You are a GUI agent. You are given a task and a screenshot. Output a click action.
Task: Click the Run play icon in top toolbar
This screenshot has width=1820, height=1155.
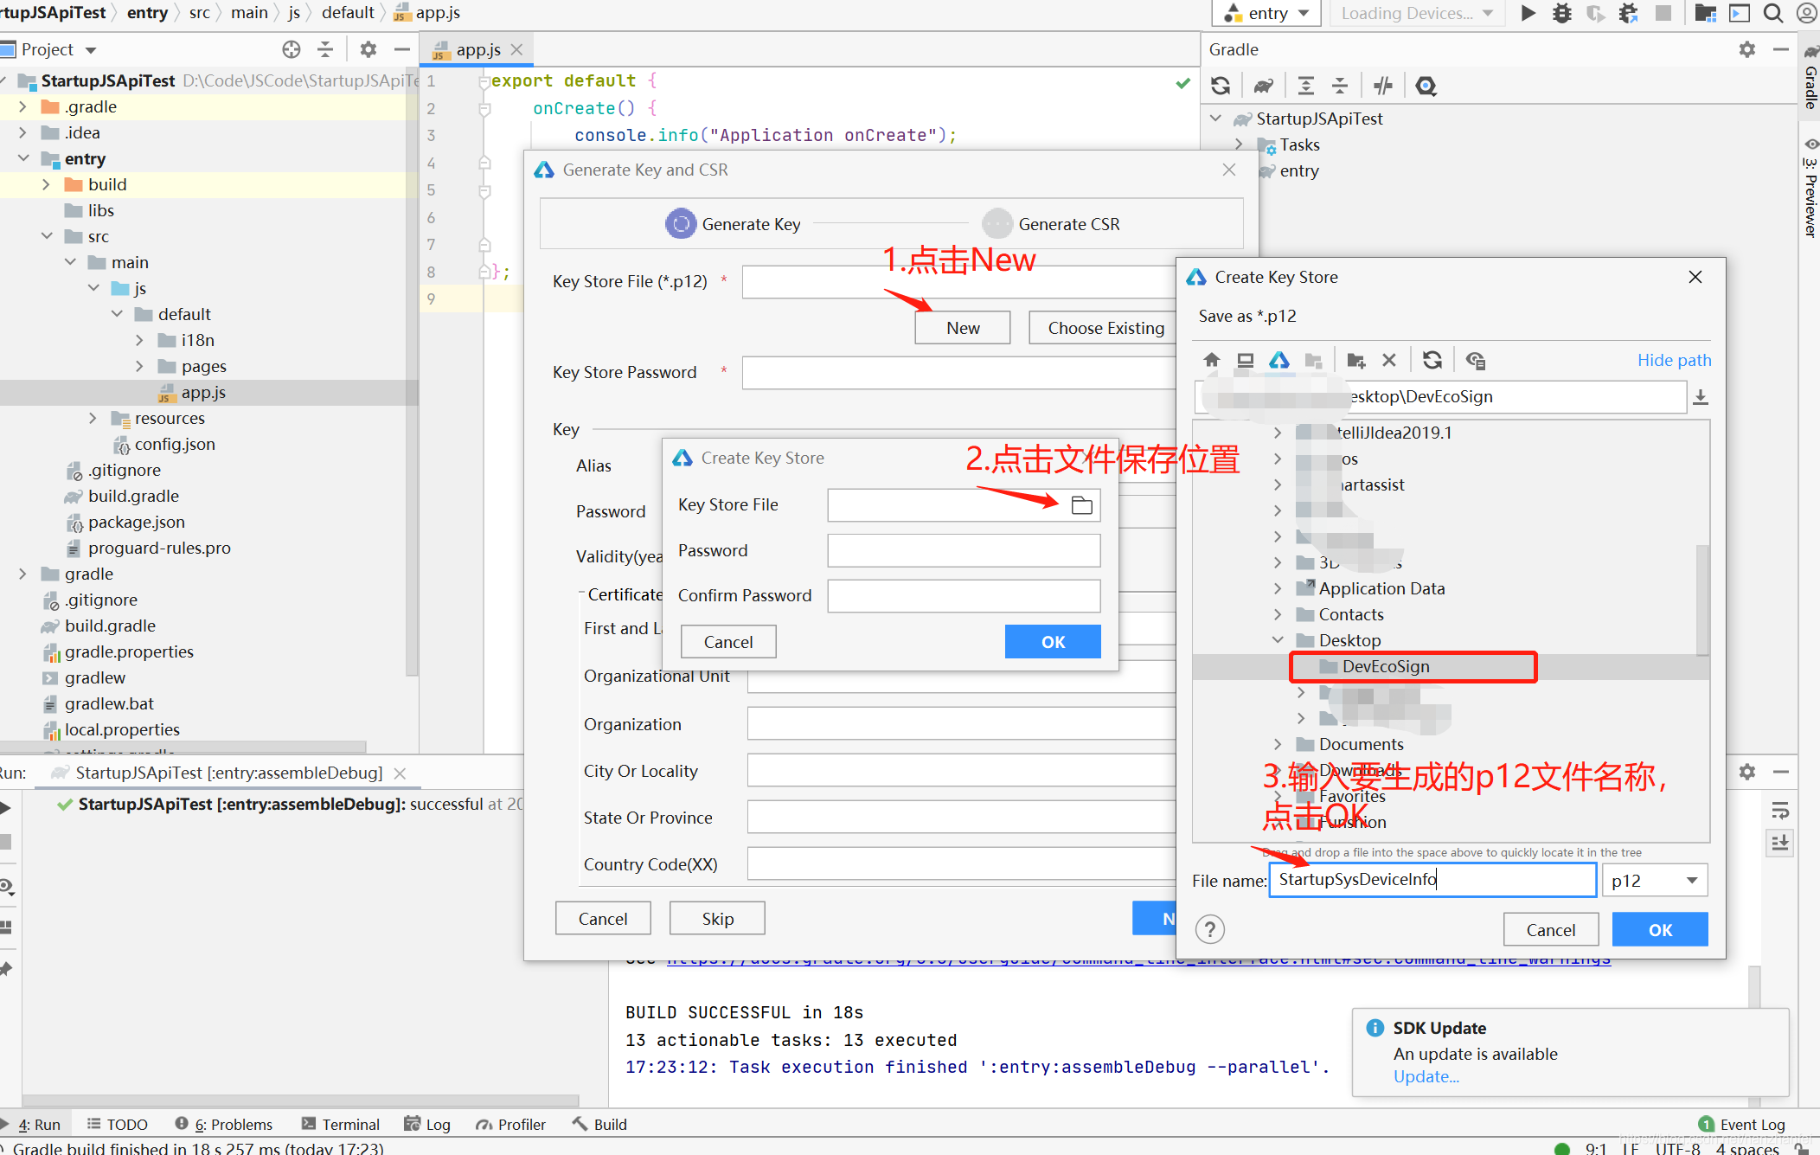point(1528,13)
